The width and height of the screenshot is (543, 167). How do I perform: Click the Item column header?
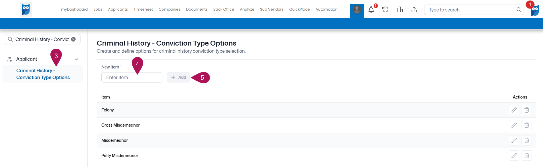click(x=106, y=97)
